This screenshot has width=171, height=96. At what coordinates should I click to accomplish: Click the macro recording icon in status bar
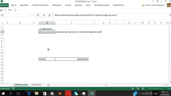tap(13, 89)
